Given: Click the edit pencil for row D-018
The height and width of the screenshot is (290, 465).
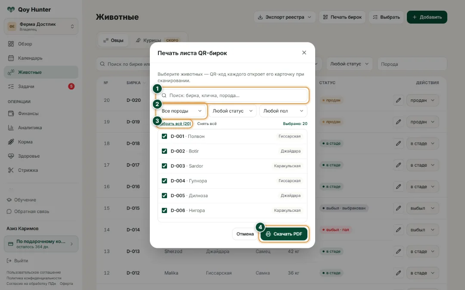Looking at the screenshot, I should tap(398, 143).
